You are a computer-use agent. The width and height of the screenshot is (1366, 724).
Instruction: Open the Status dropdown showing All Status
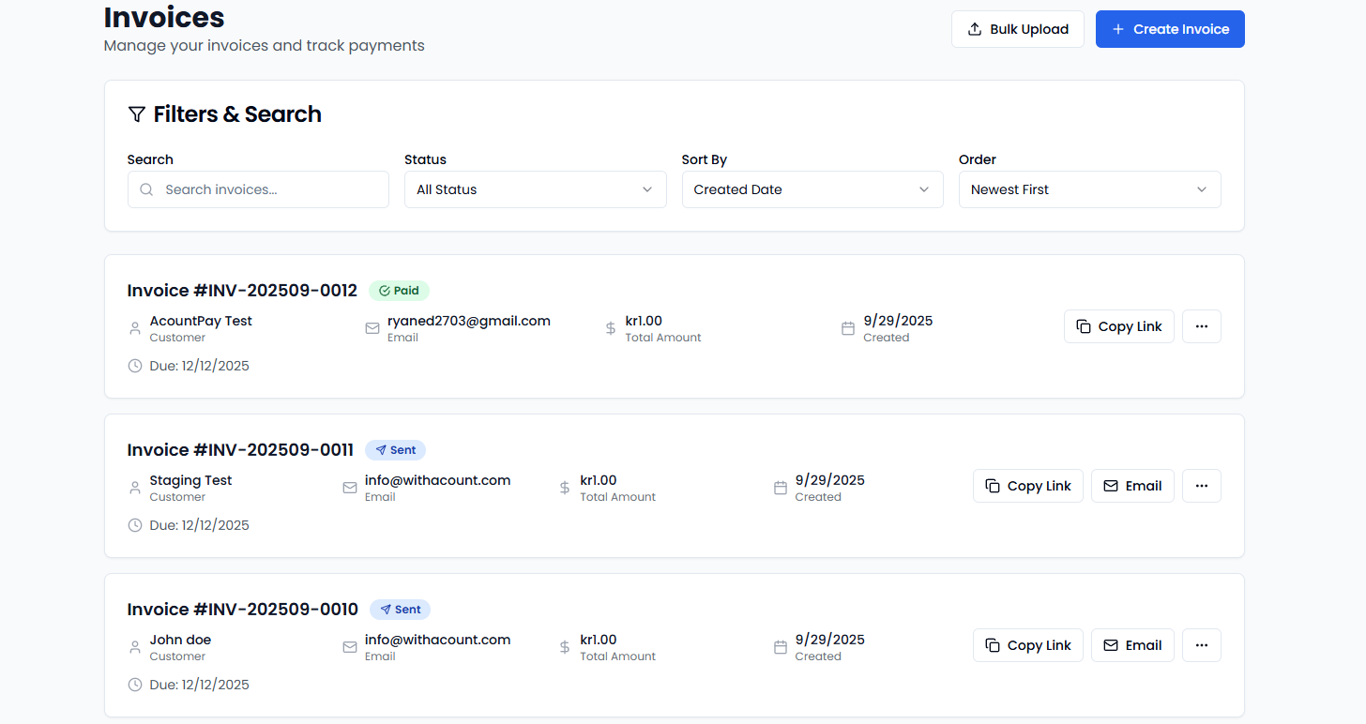pyautogui.click(x=535, y=189)
